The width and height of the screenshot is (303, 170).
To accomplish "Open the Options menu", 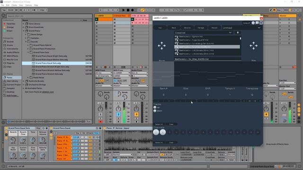I will (28, 5).
